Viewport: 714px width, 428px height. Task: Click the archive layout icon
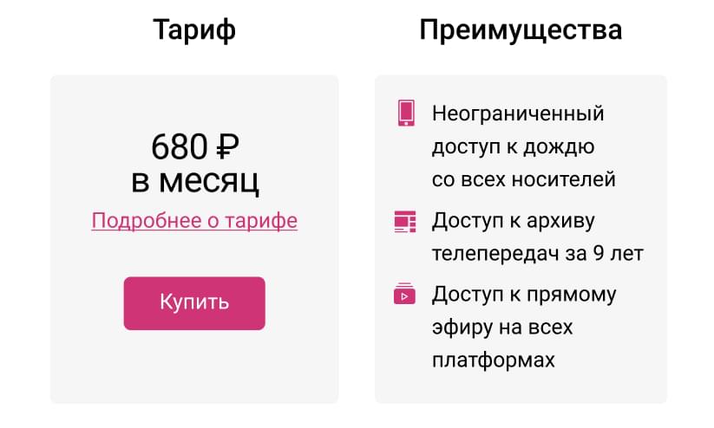405,222
